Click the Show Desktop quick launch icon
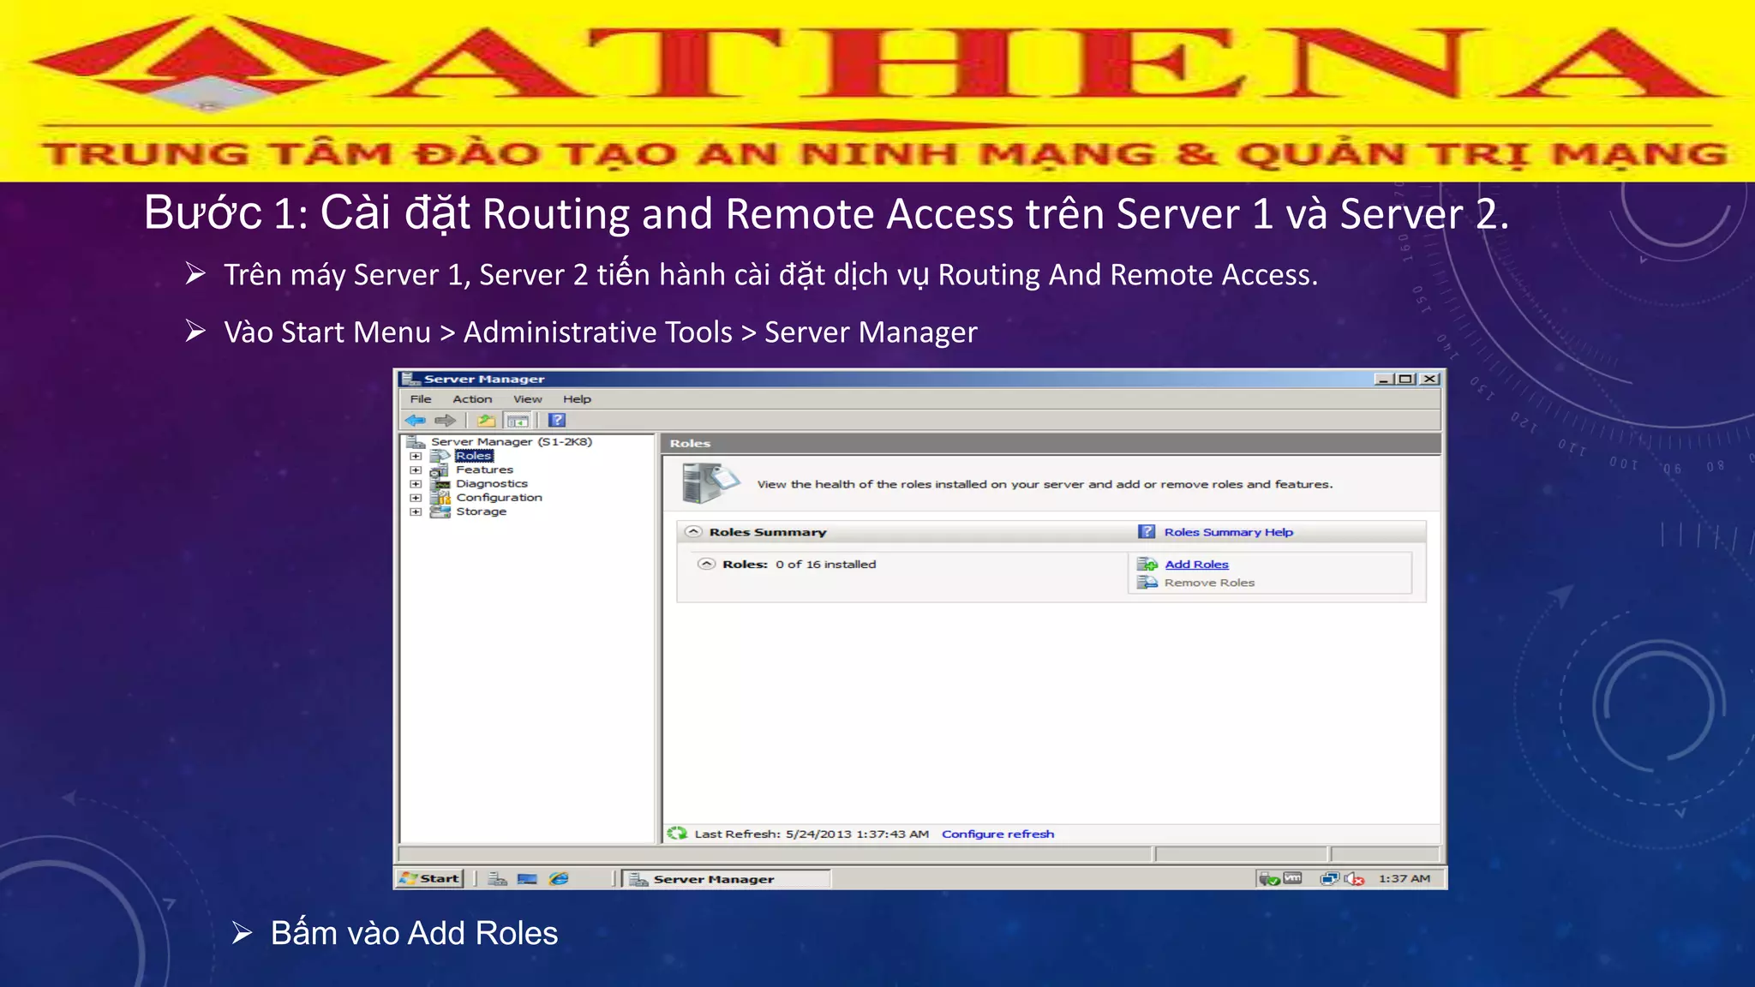Screen dimensions: 1755x987 (527, 878)
